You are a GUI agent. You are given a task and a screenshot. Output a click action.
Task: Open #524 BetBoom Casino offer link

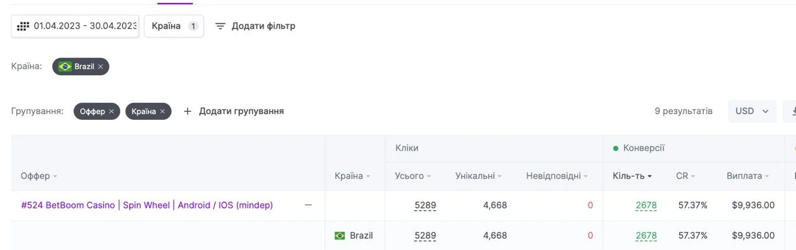click(147, 205)
